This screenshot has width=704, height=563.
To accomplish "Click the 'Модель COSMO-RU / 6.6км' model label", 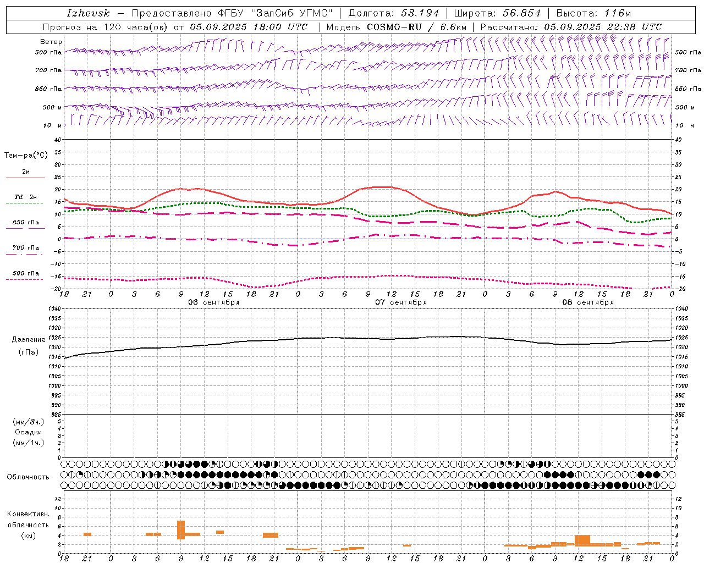I will (x=397, y=27).
